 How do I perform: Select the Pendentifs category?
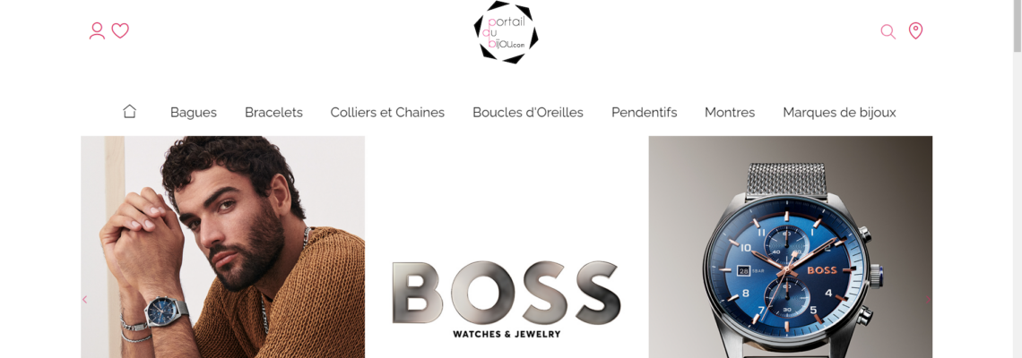(644, 113)
